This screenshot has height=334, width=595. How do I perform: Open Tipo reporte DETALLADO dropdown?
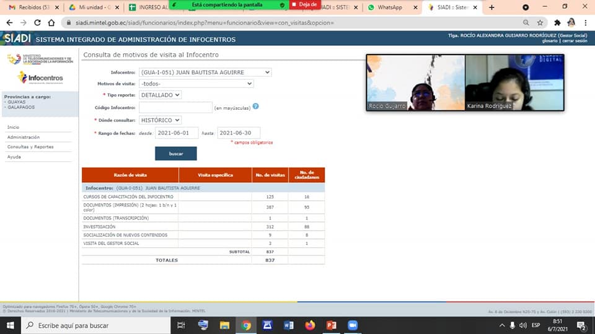(160, 95)
